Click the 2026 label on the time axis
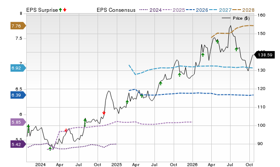Viewport: 280px width, 167px height. [x=192, y=164]
